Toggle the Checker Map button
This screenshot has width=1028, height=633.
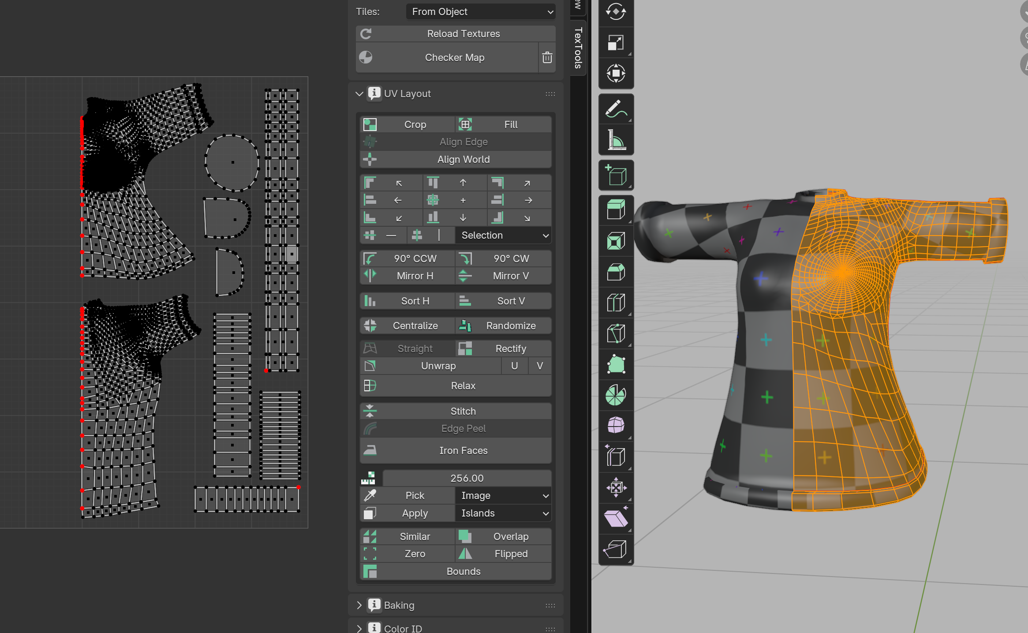[454, 57]
